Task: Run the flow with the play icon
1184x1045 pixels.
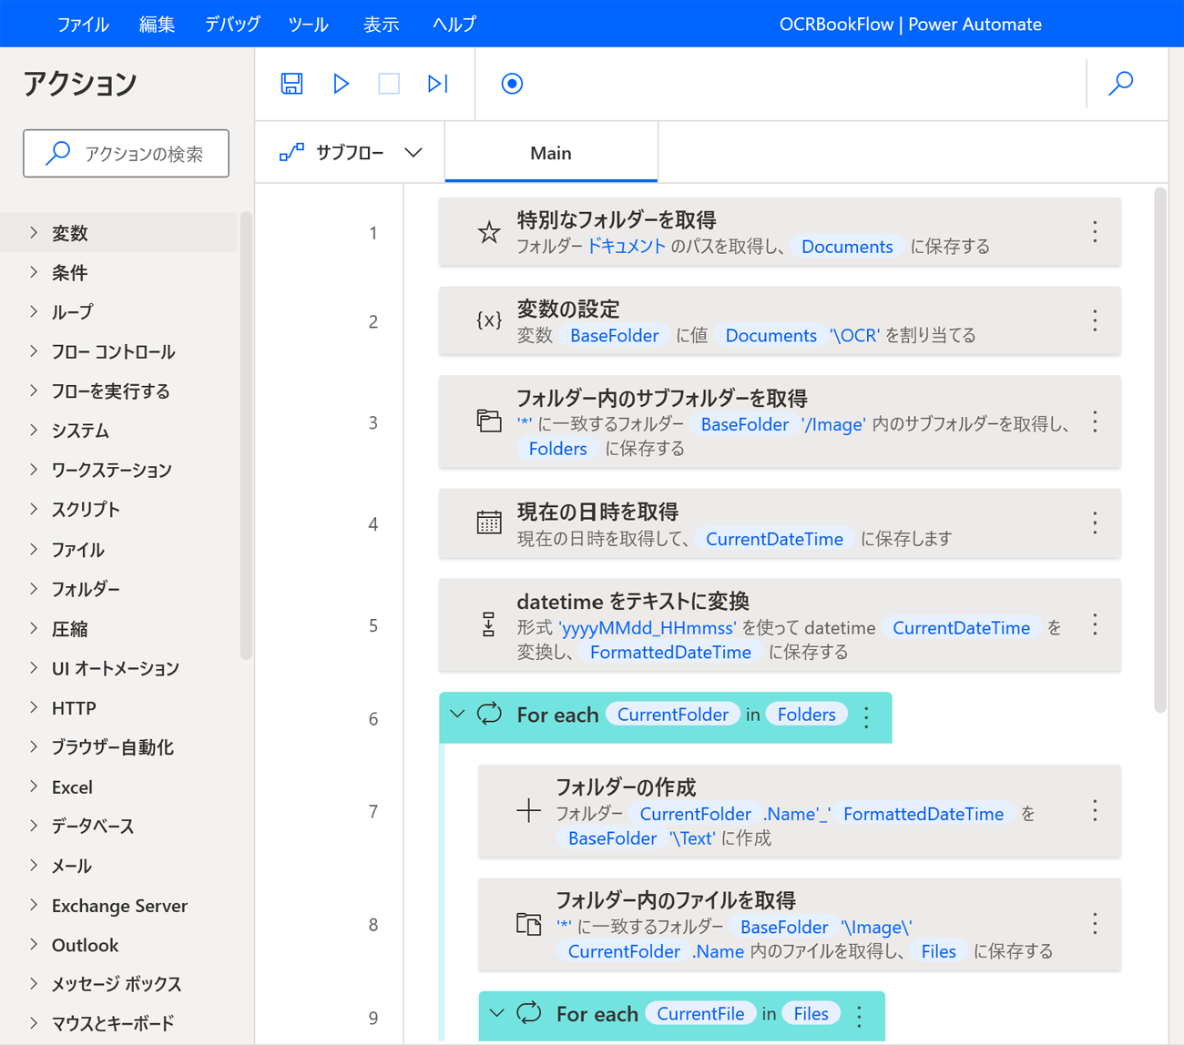Action: point(341,83)
